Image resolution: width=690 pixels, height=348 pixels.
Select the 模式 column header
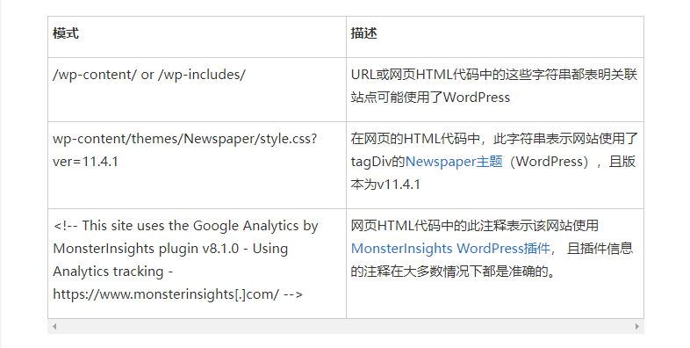198,37
